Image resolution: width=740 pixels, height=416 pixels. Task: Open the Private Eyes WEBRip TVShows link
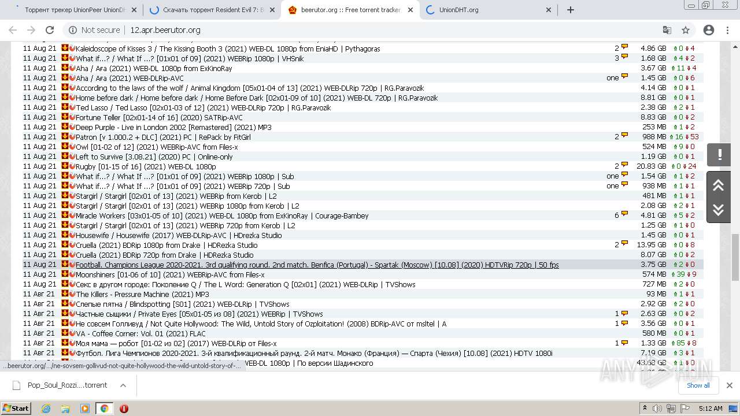[x=199, y=314]
